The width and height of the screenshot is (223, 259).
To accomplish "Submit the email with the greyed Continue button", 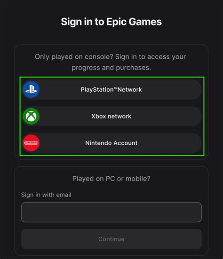I will (x=111, y=239).
